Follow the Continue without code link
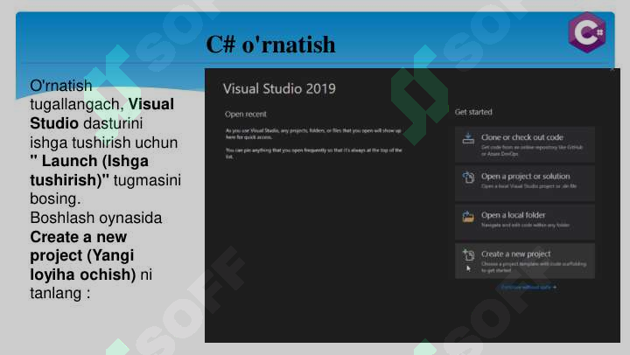 [528, 287]
